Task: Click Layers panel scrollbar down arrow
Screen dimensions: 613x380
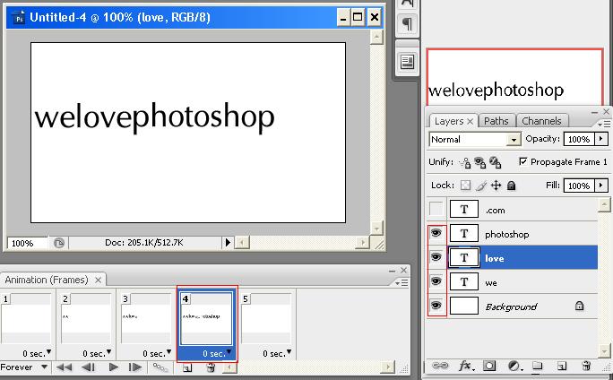Action: (x=604, y=350)
